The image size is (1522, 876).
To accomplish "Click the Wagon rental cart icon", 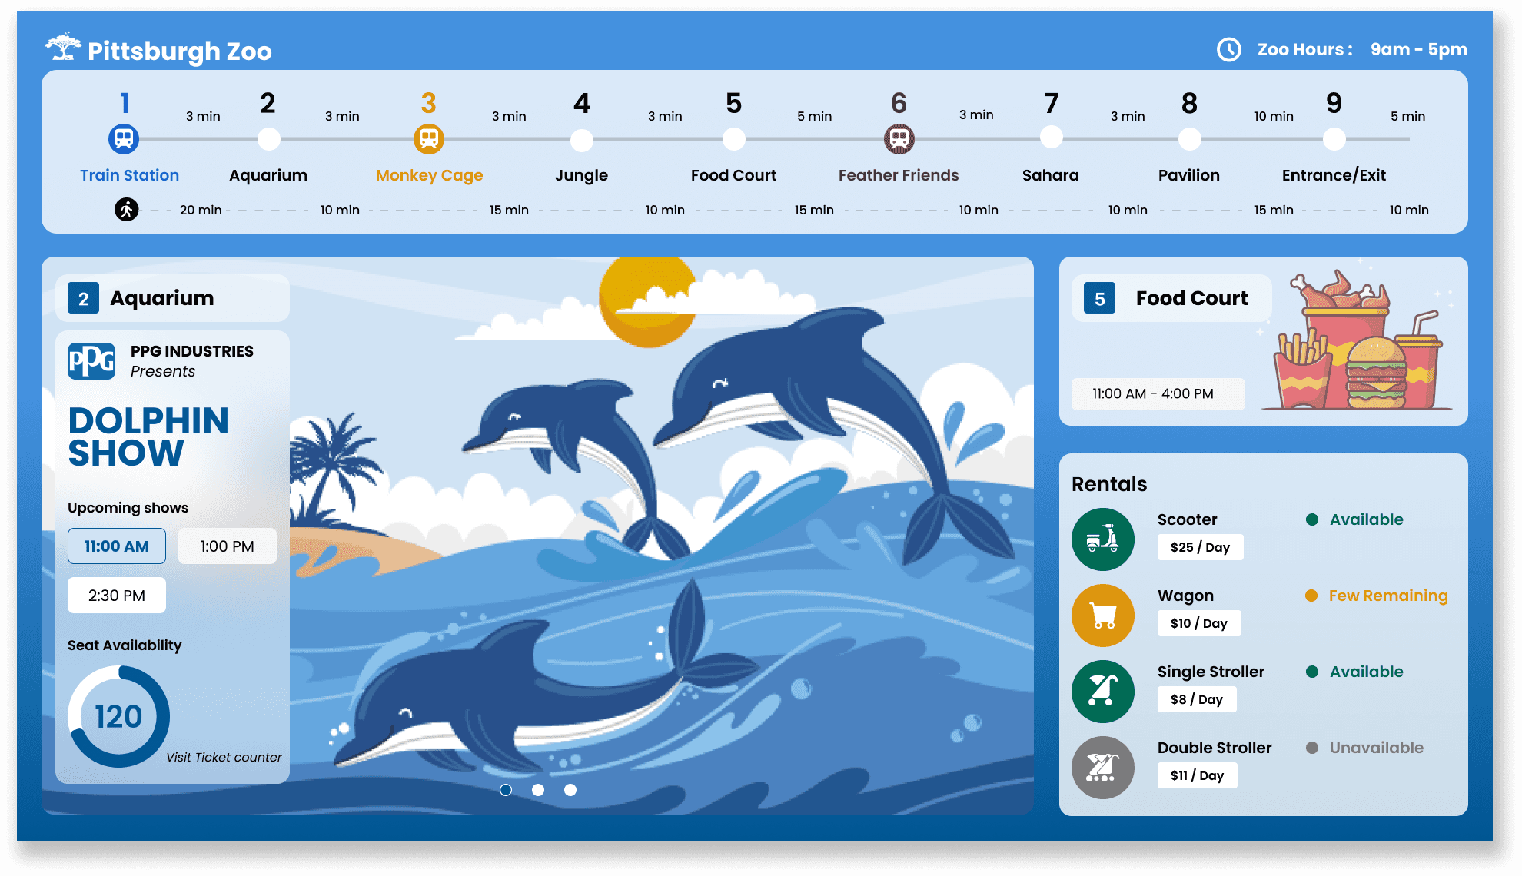I will coord(1103,616).
